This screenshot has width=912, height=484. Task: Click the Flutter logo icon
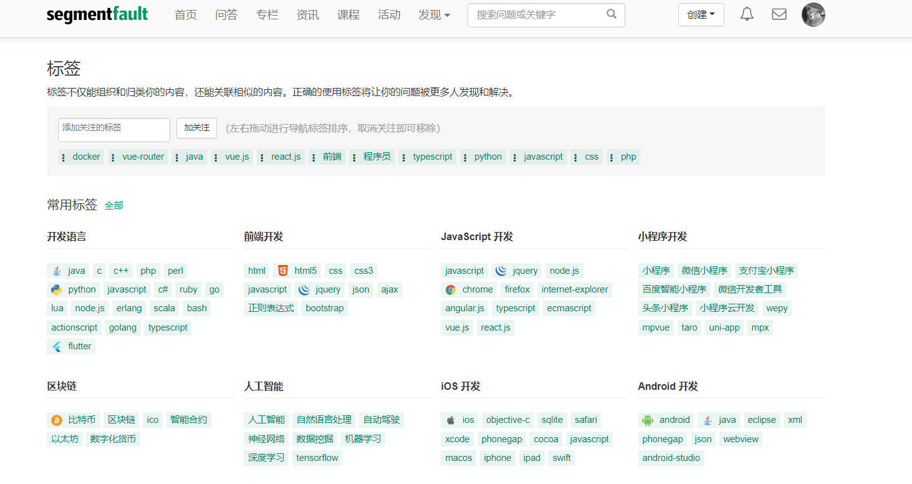57,346
